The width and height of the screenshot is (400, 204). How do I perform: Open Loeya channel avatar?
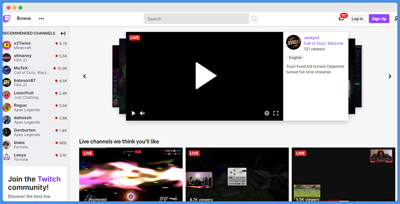tap(7, 157)
